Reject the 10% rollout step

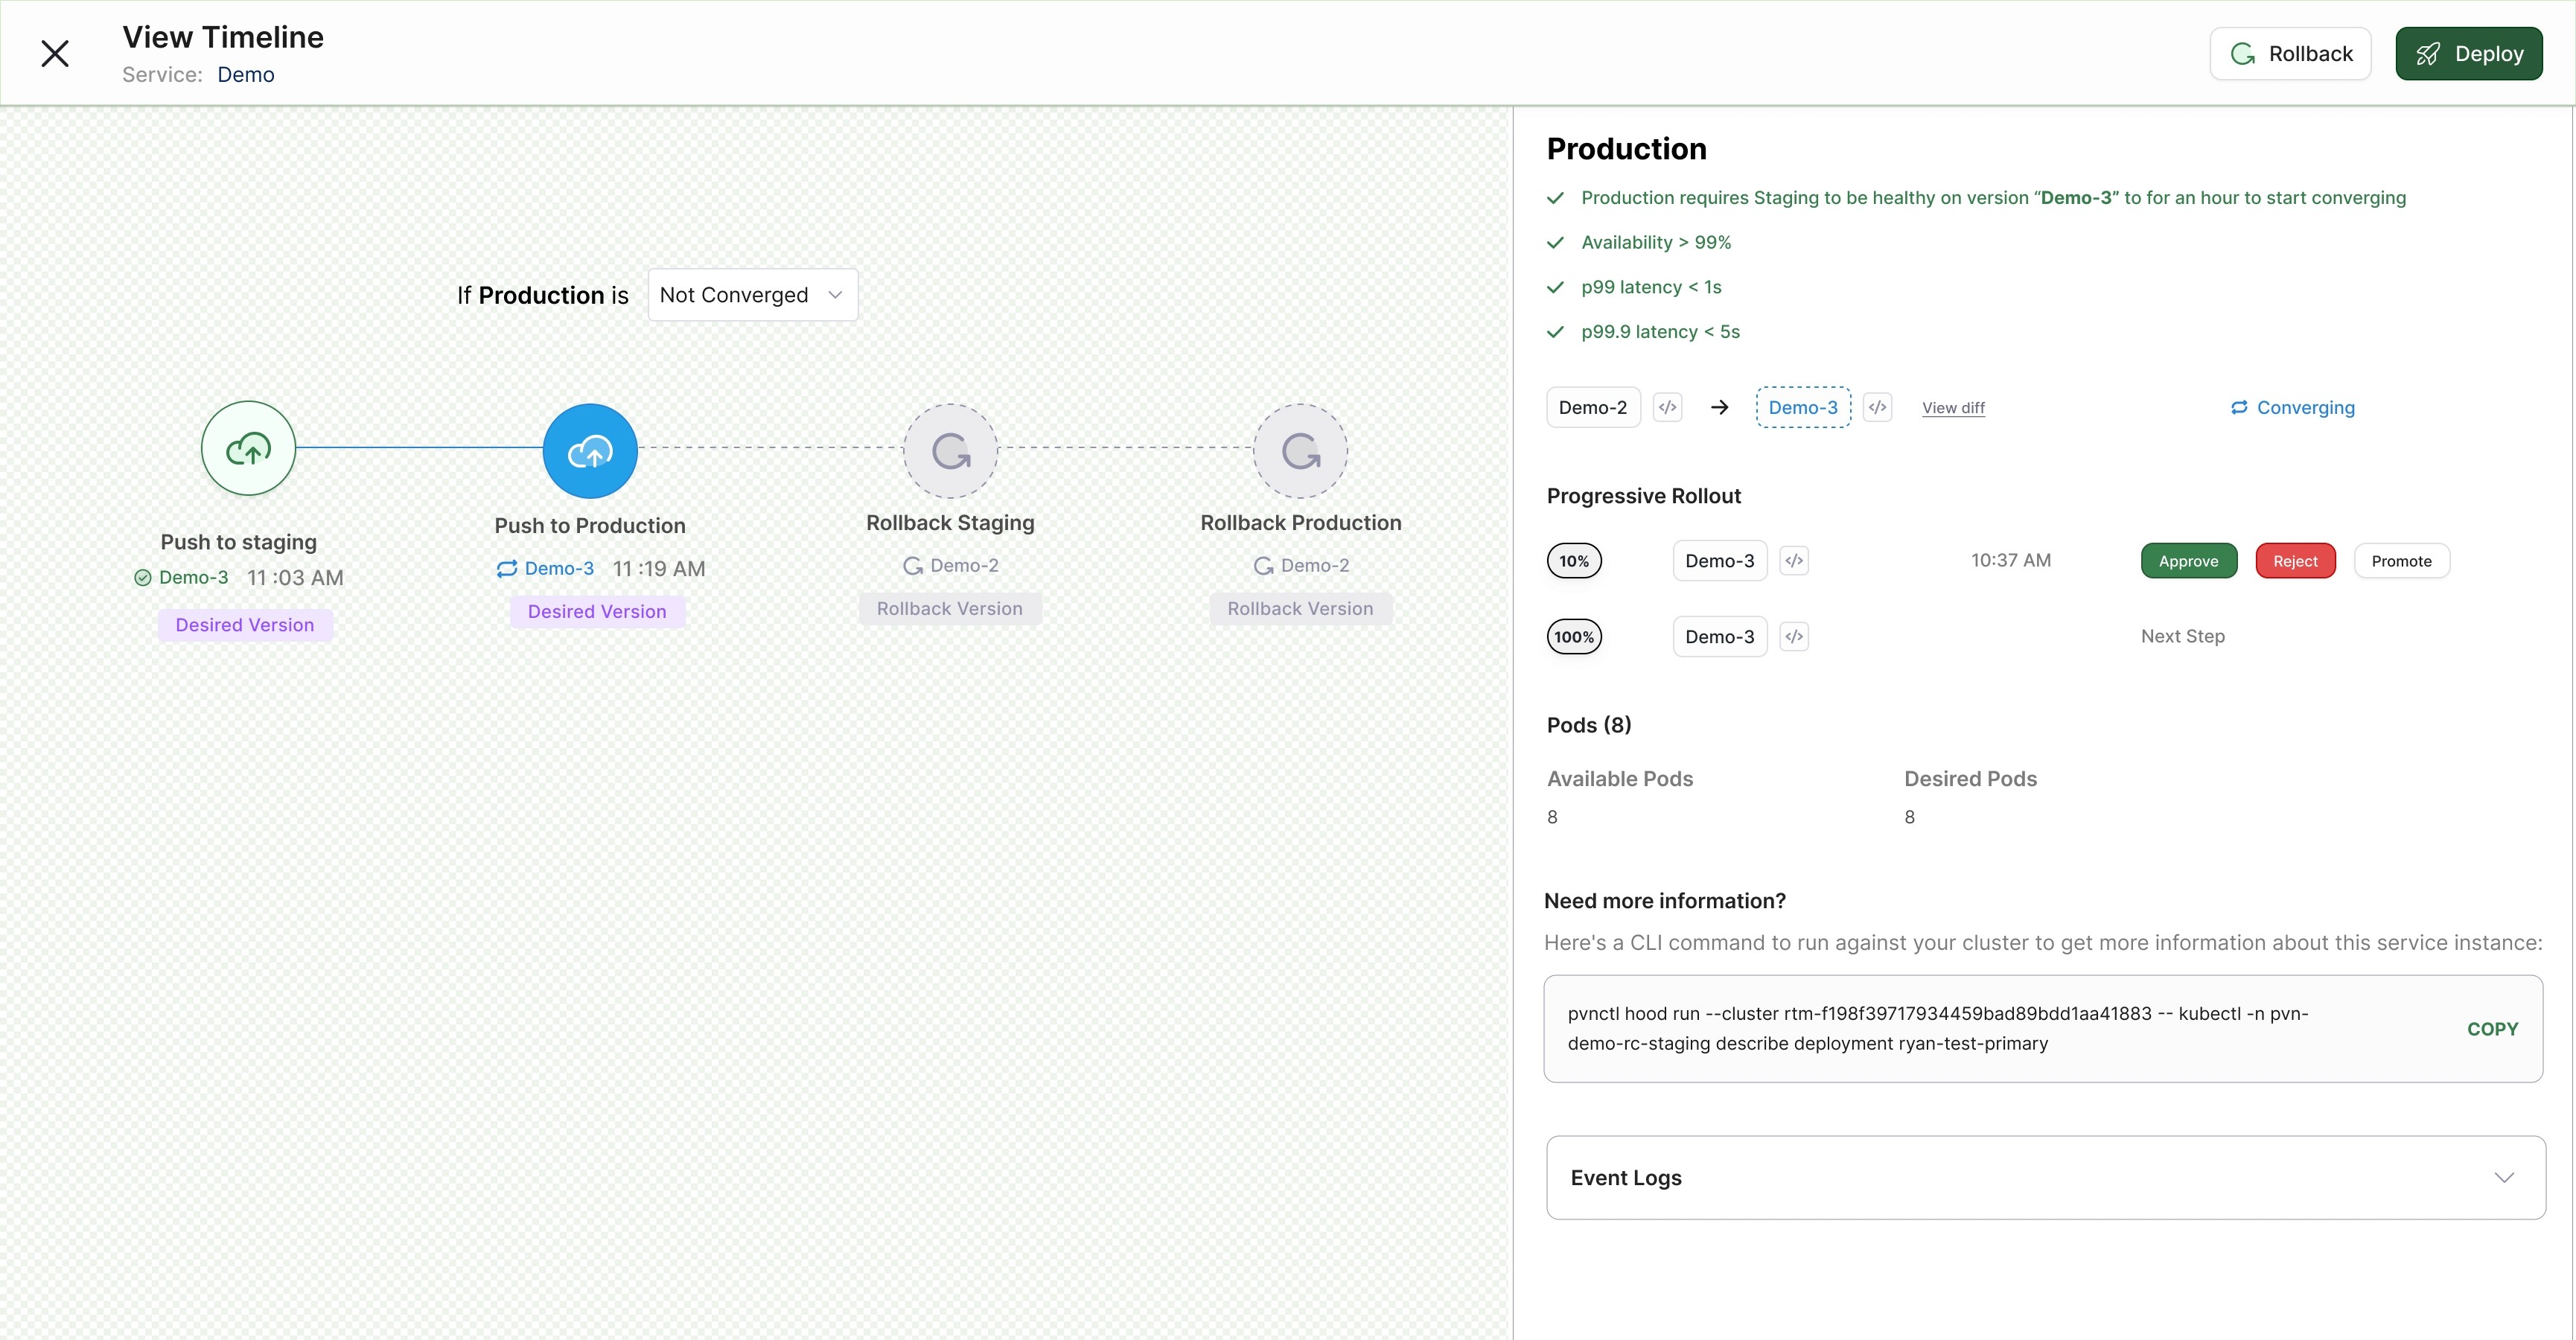[x=2295, y=561]
